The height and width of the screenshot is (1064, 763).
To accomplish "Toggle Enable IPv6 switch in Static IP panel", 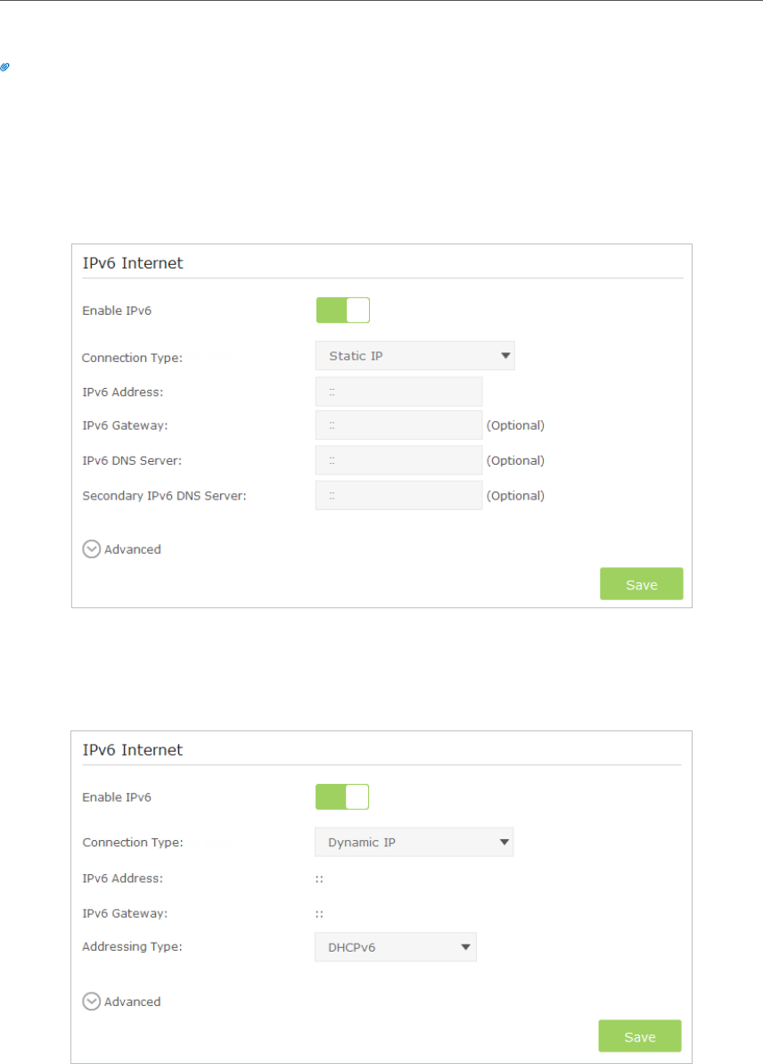I will tap(342, 310).
